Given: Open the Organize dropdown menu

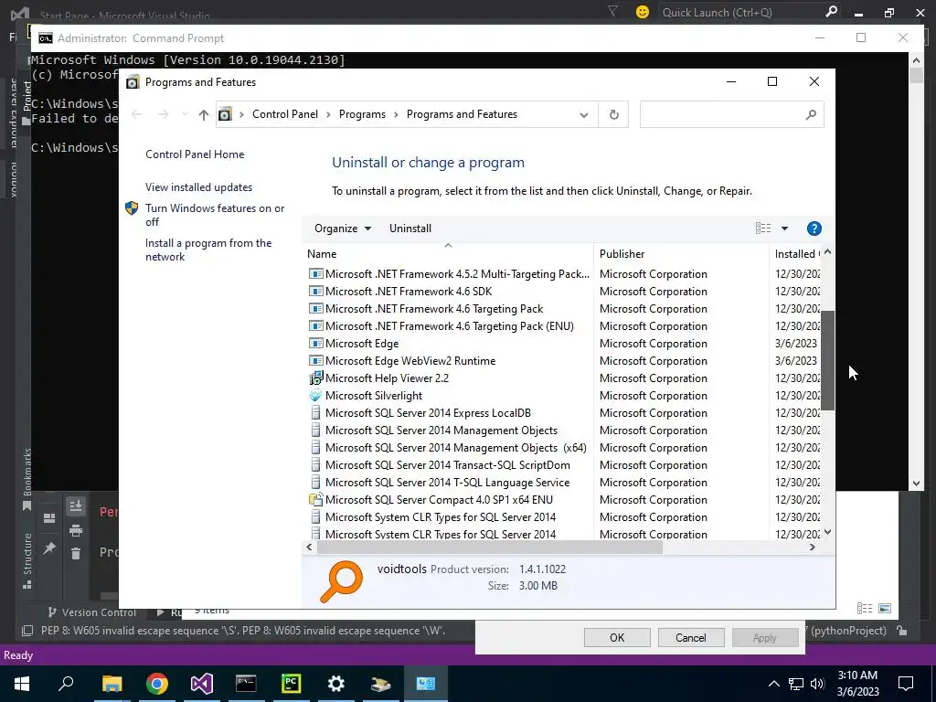Looking at the screenshot, I should tap(343, 229).
